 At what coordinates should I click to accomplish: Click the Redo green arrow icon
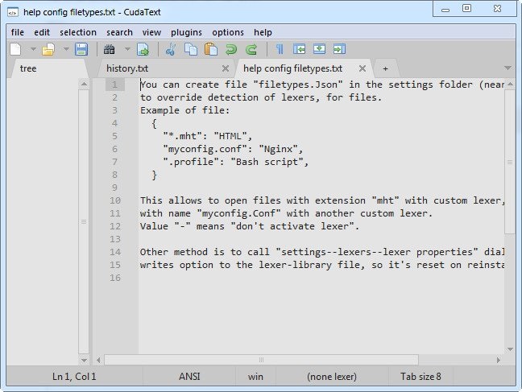click(251, 50)
